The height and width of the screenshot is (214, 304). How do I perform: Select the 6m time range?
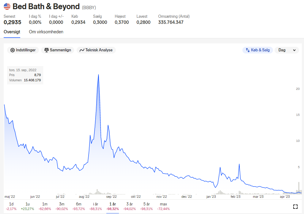click(79, 206)
